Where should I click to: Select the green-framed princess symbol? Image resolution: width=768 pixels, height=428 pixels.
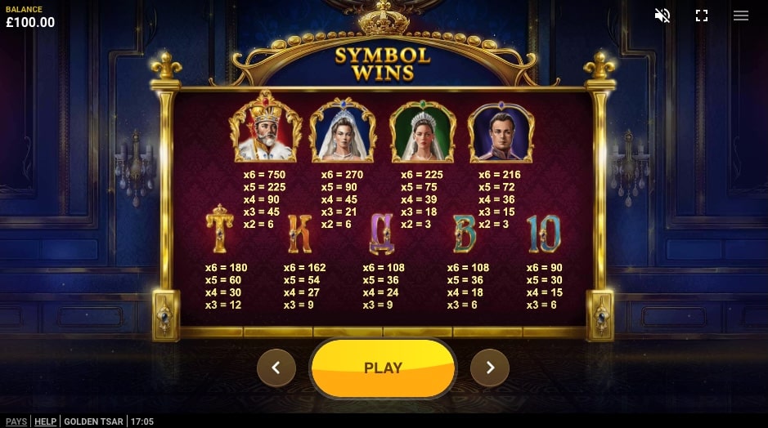click(422, 131)
